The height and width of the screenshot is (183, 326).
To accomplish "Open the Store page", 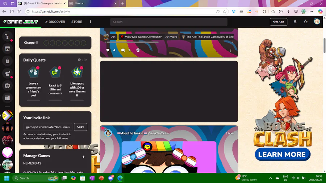I will pos(77,22).
